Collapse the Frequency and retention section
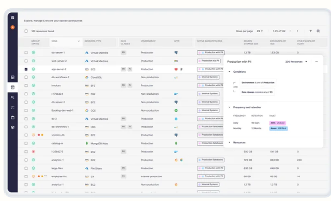Image resolution: width=331 pixels, height=201 pixels. (229, 107)
